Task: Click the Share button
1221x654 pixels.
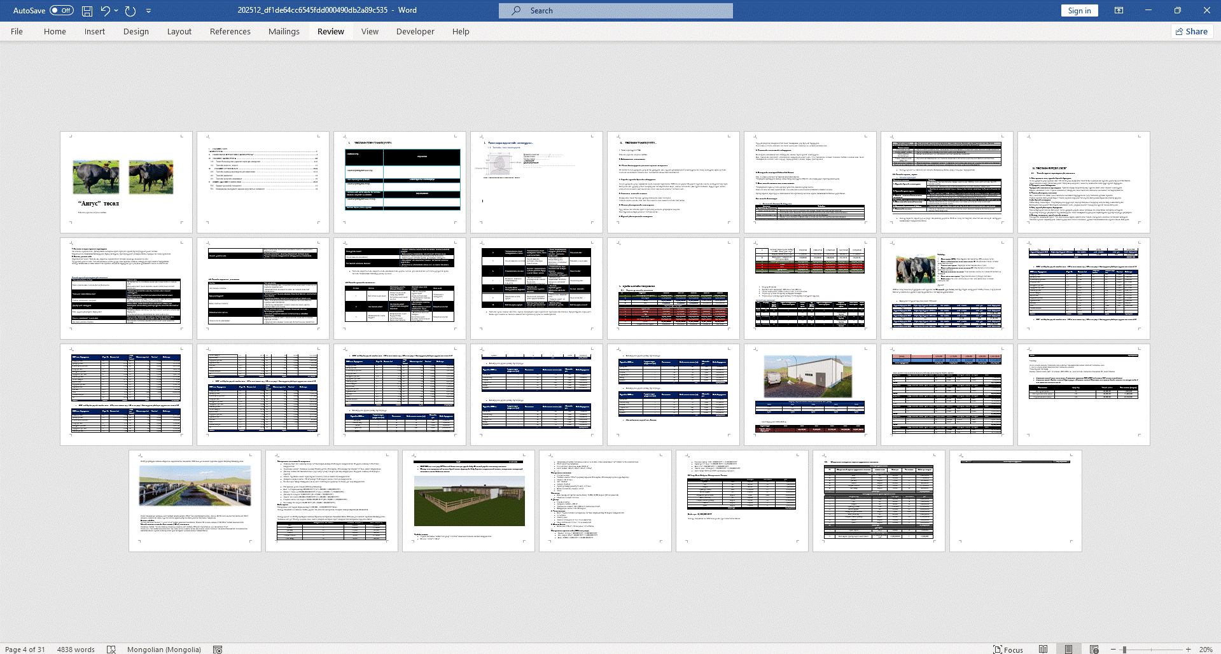Action: pyautogui.click(x=1192, y=31)
